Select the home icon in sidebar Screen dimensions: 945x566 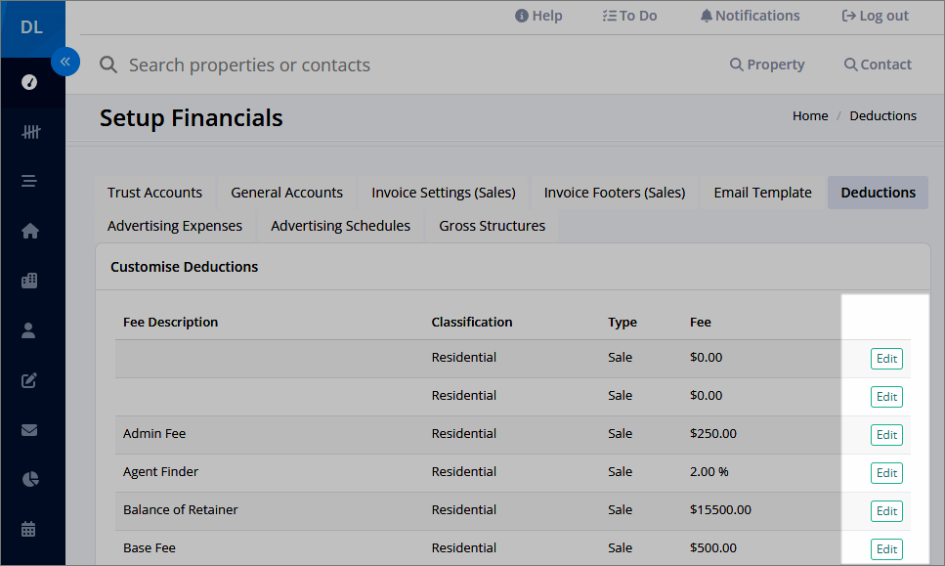30,231
